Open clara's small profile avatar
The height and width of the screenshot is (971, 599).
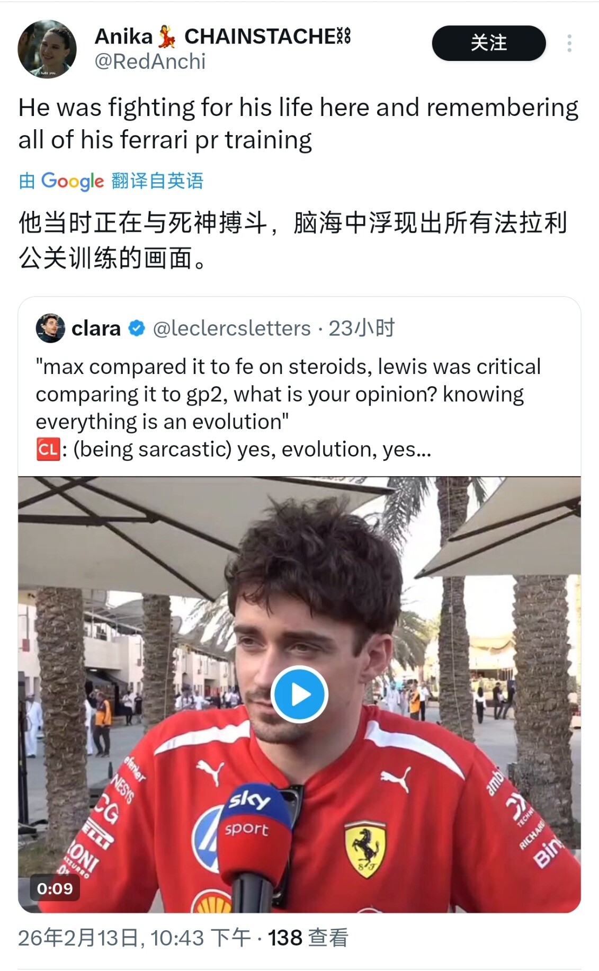(50, 328)
